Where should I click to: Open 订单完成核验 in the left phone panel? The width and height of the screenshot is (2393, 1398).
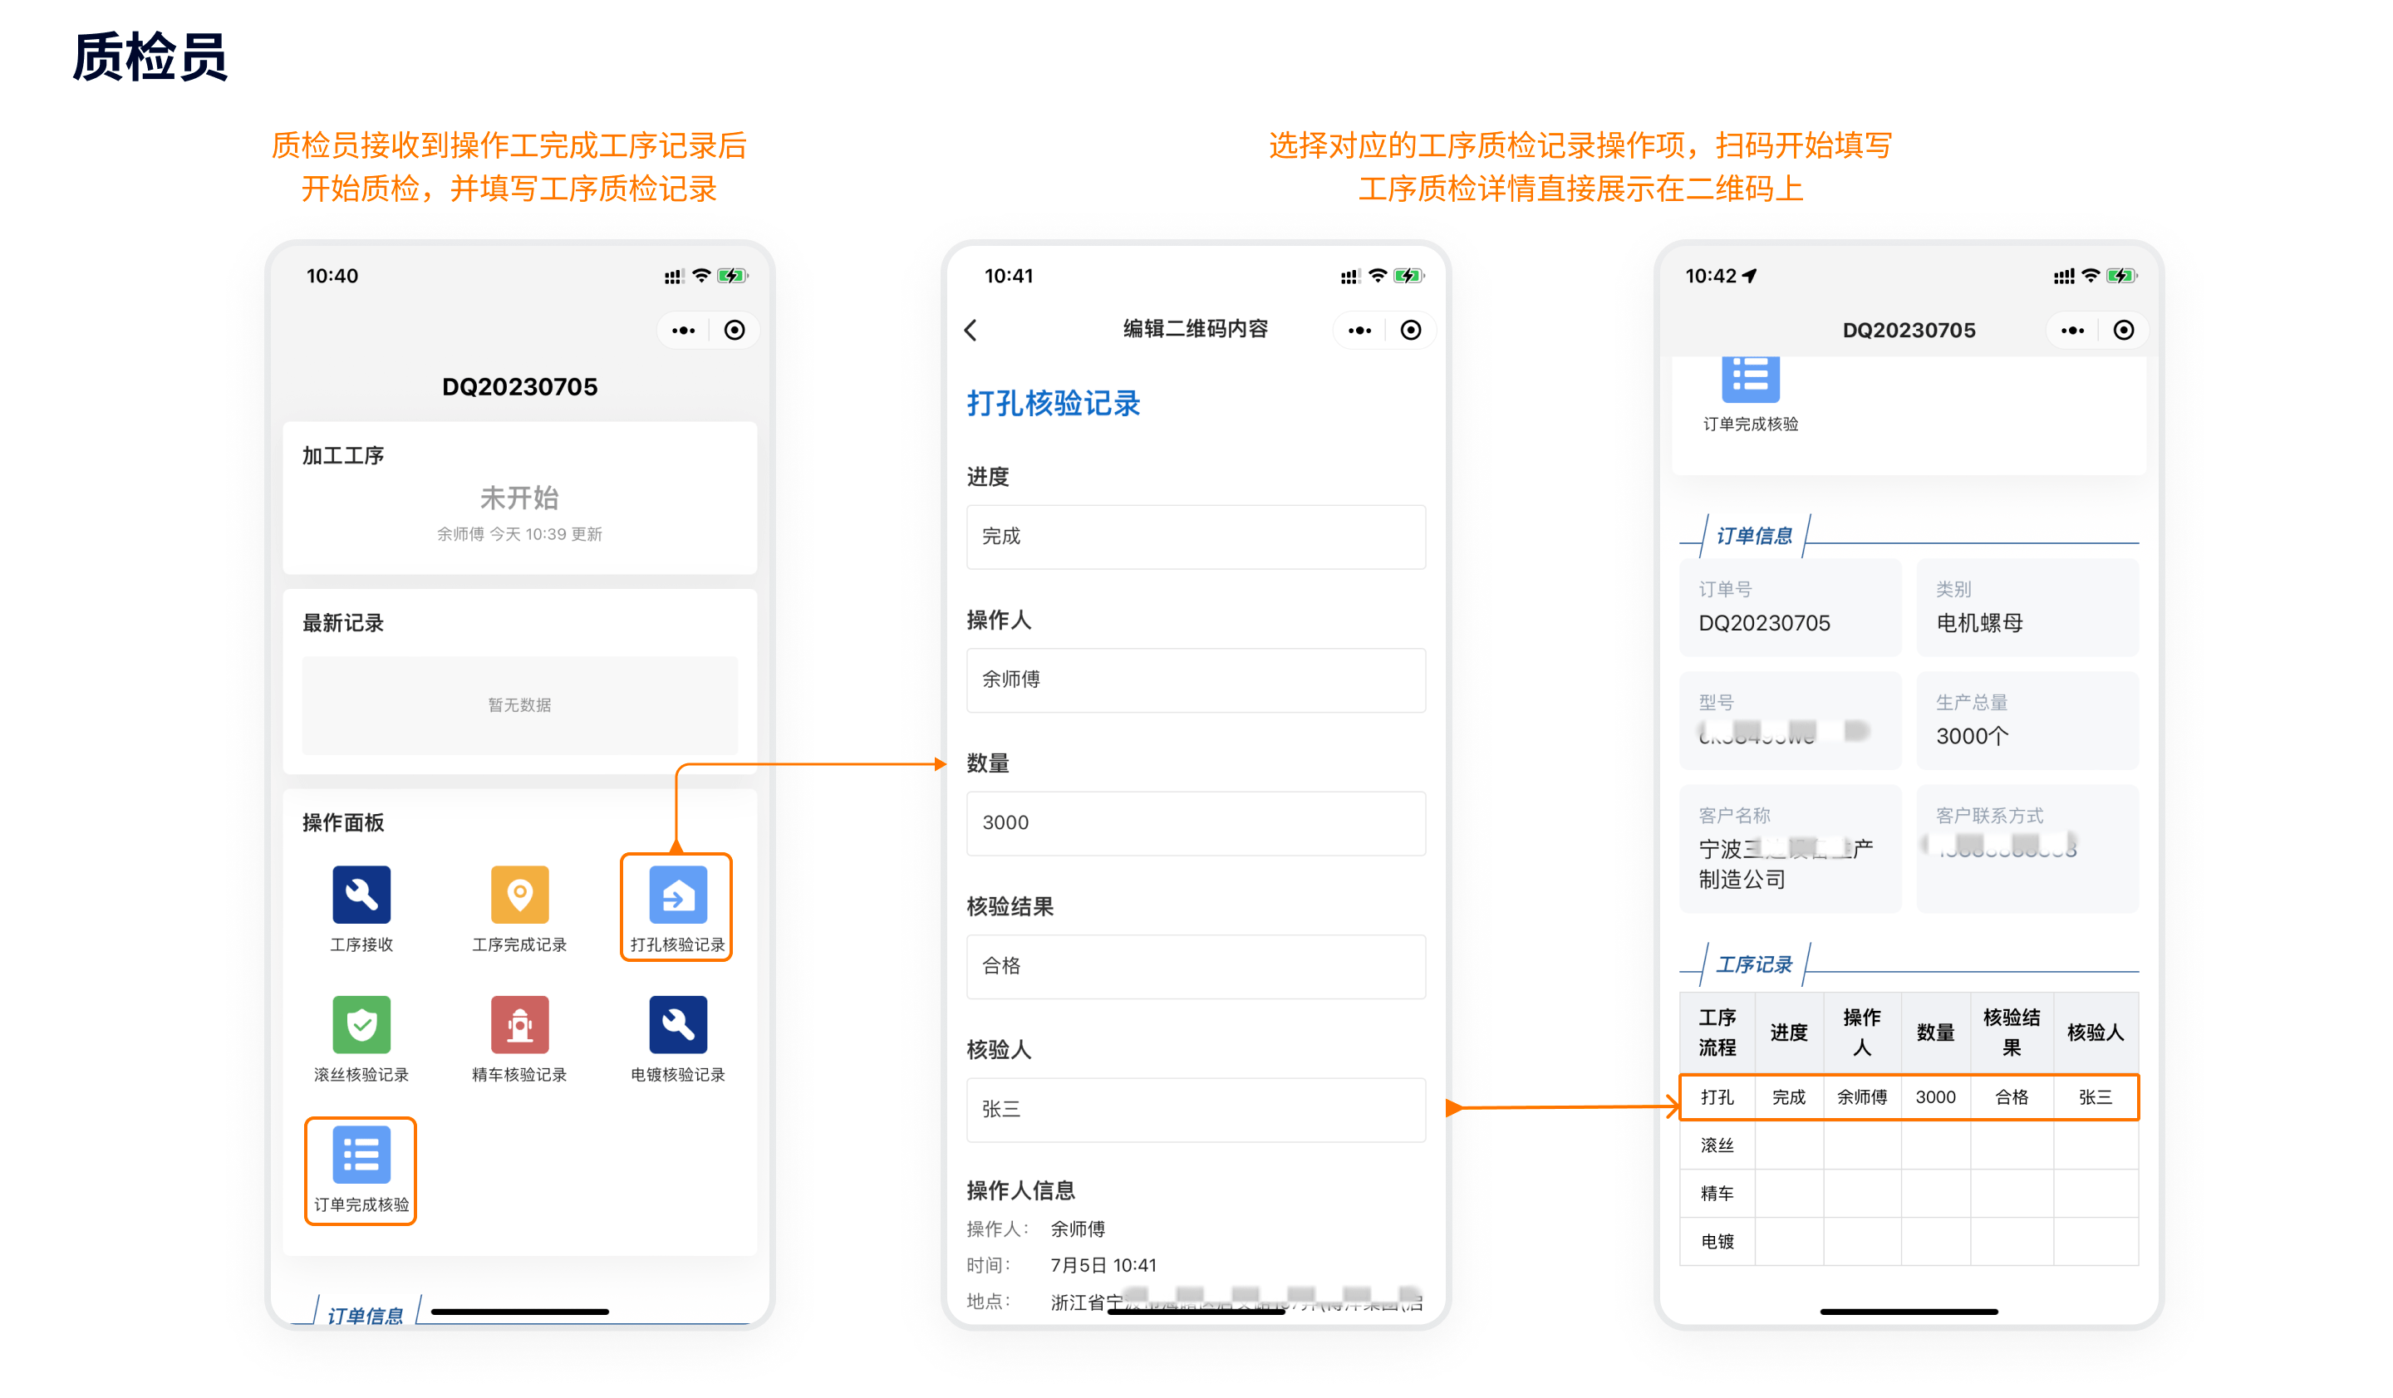click(x=361, y=1156)
